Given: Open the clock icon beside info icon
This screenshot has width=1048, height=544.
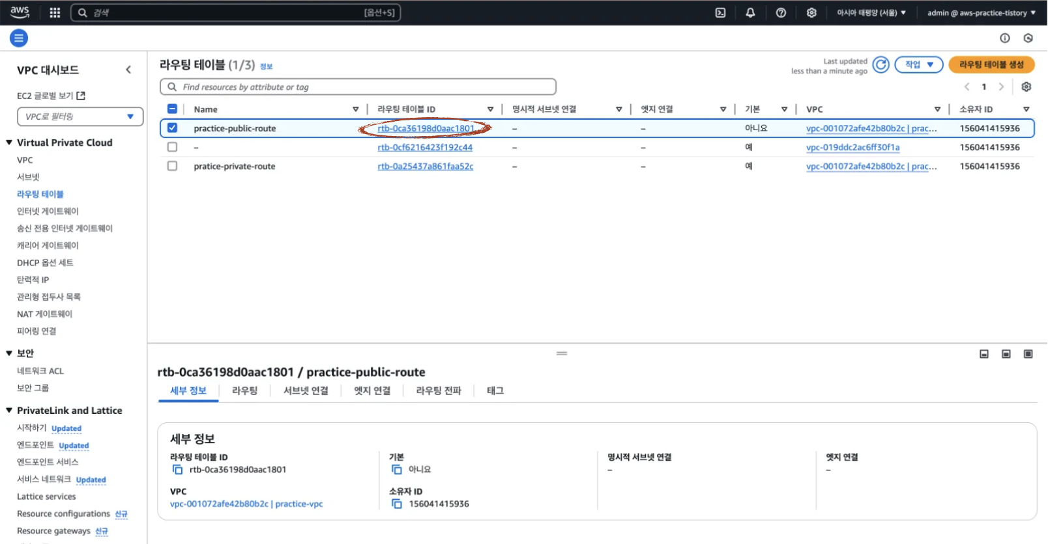Looking at the screenshot, I should coord(1028,38).
